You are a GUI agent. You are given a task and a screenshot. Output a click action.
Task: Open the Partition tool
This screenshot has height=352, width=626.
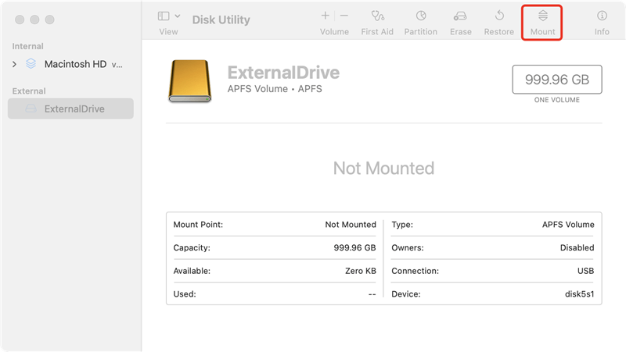point(420,16)
